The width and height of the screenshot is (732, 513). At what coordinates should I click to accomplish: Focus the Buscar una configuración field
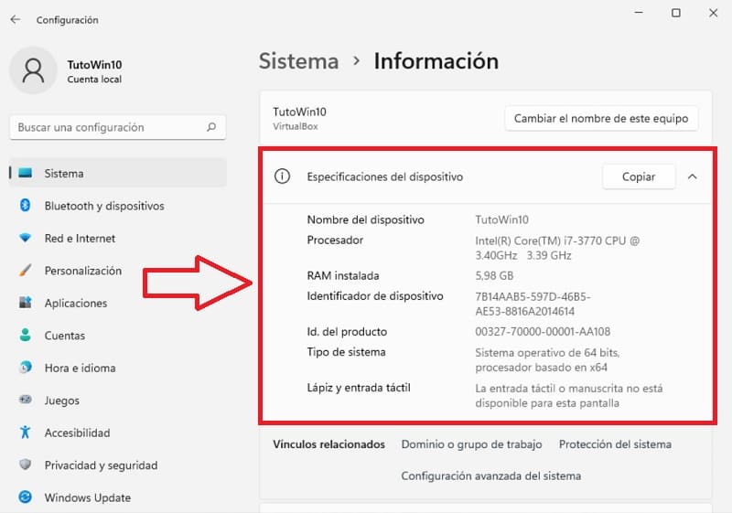pyautogui.click(x=118, y=127)
